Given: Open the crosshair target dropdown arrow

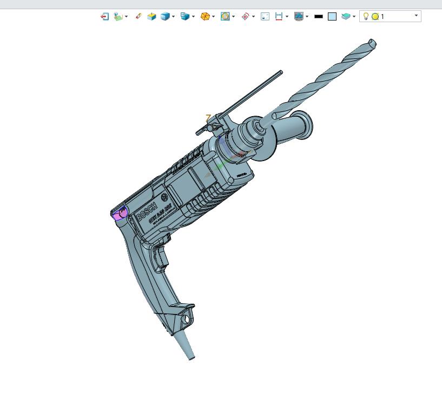Looking at the screenshot, I should pos(253,17).
